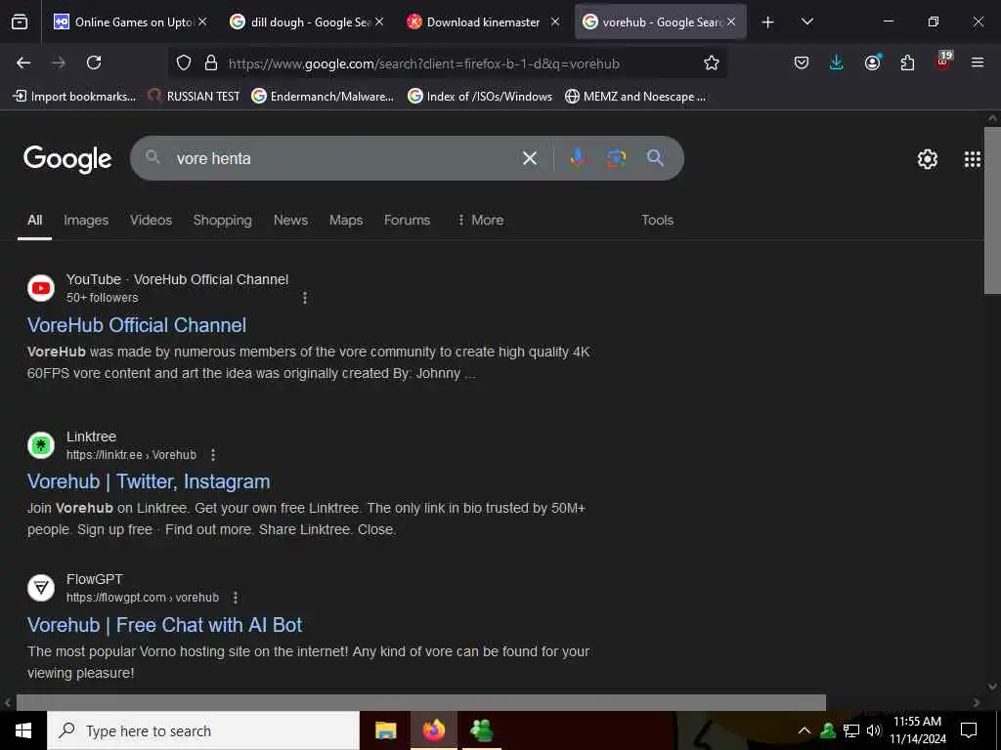
Task: Search by image with Google Lens icon
Action: [616, 158]
